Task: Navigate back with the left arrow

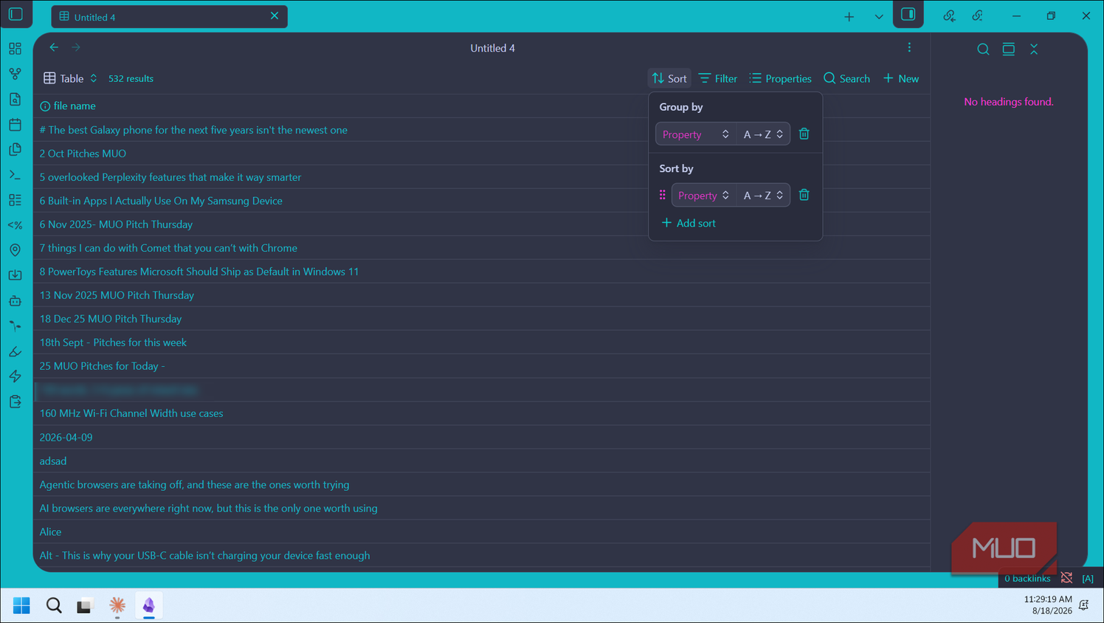Action: coord(54,47)
